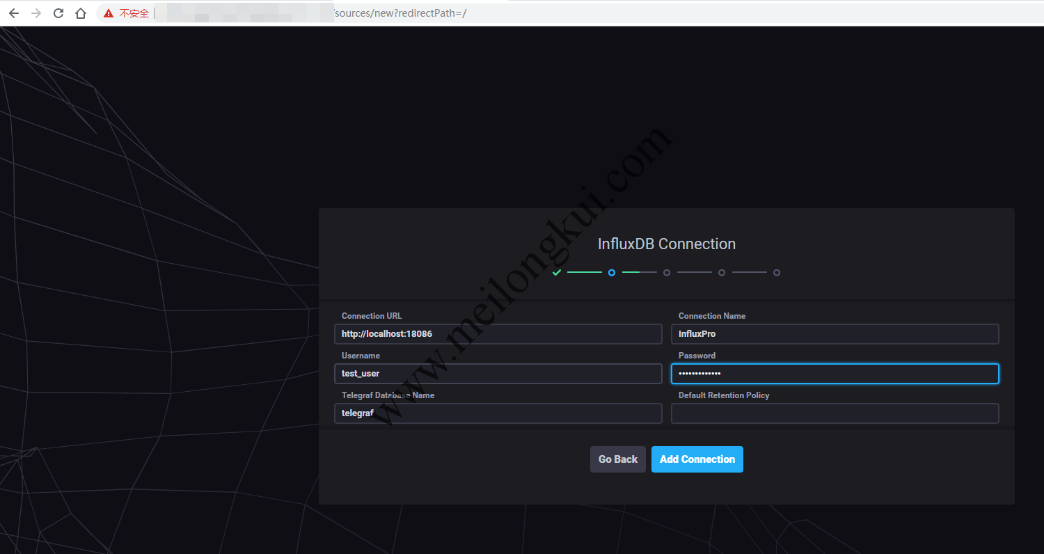Open the browser home page icon
1044x554 pixels.
(x=81, y=13)
